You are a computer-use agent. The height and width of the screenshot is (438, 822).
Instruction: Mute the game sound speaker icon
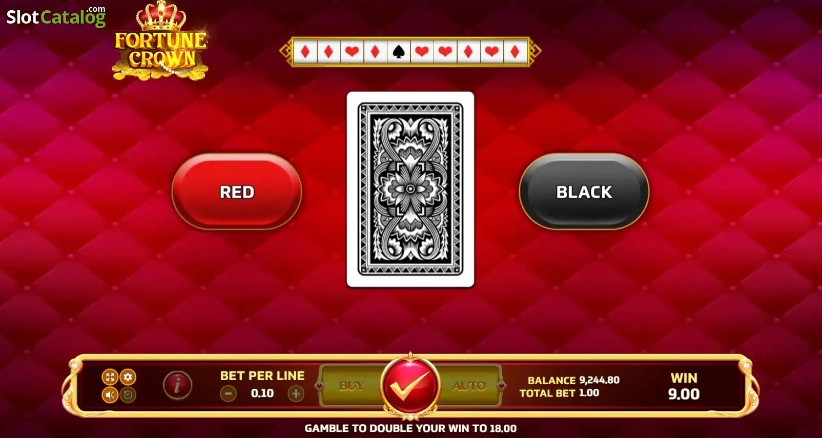tap(110, 395)
